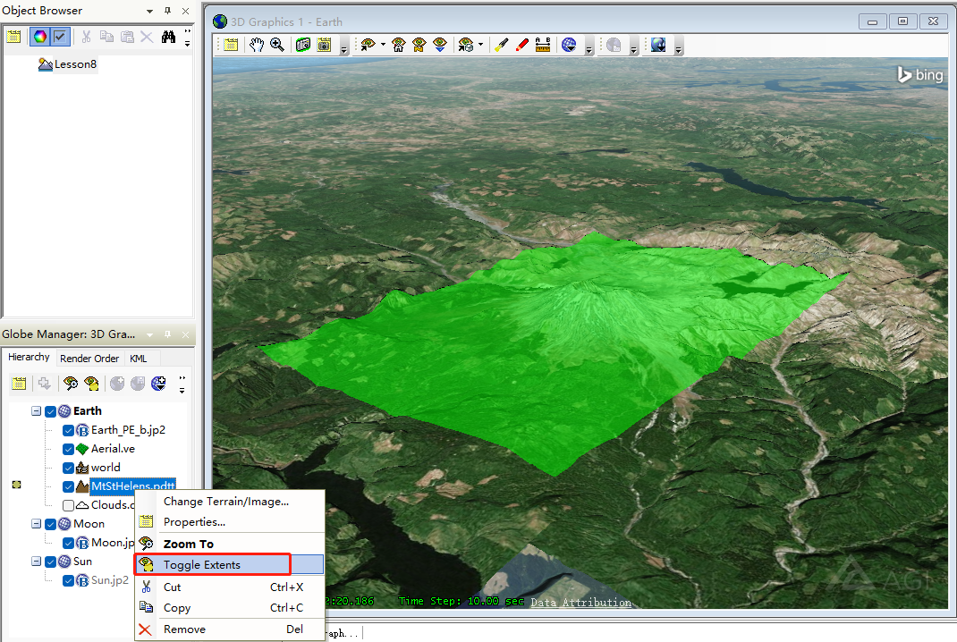Uncheck the Earth_PE_b.jp2 checkbox
This screenshot has height=642, width=957.
(x=68, y=430)
